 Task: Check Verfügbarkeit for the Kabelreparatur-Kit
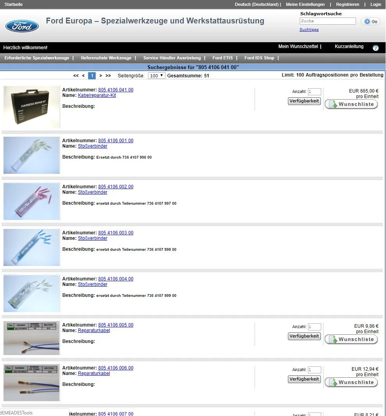[x=304, y=101]
